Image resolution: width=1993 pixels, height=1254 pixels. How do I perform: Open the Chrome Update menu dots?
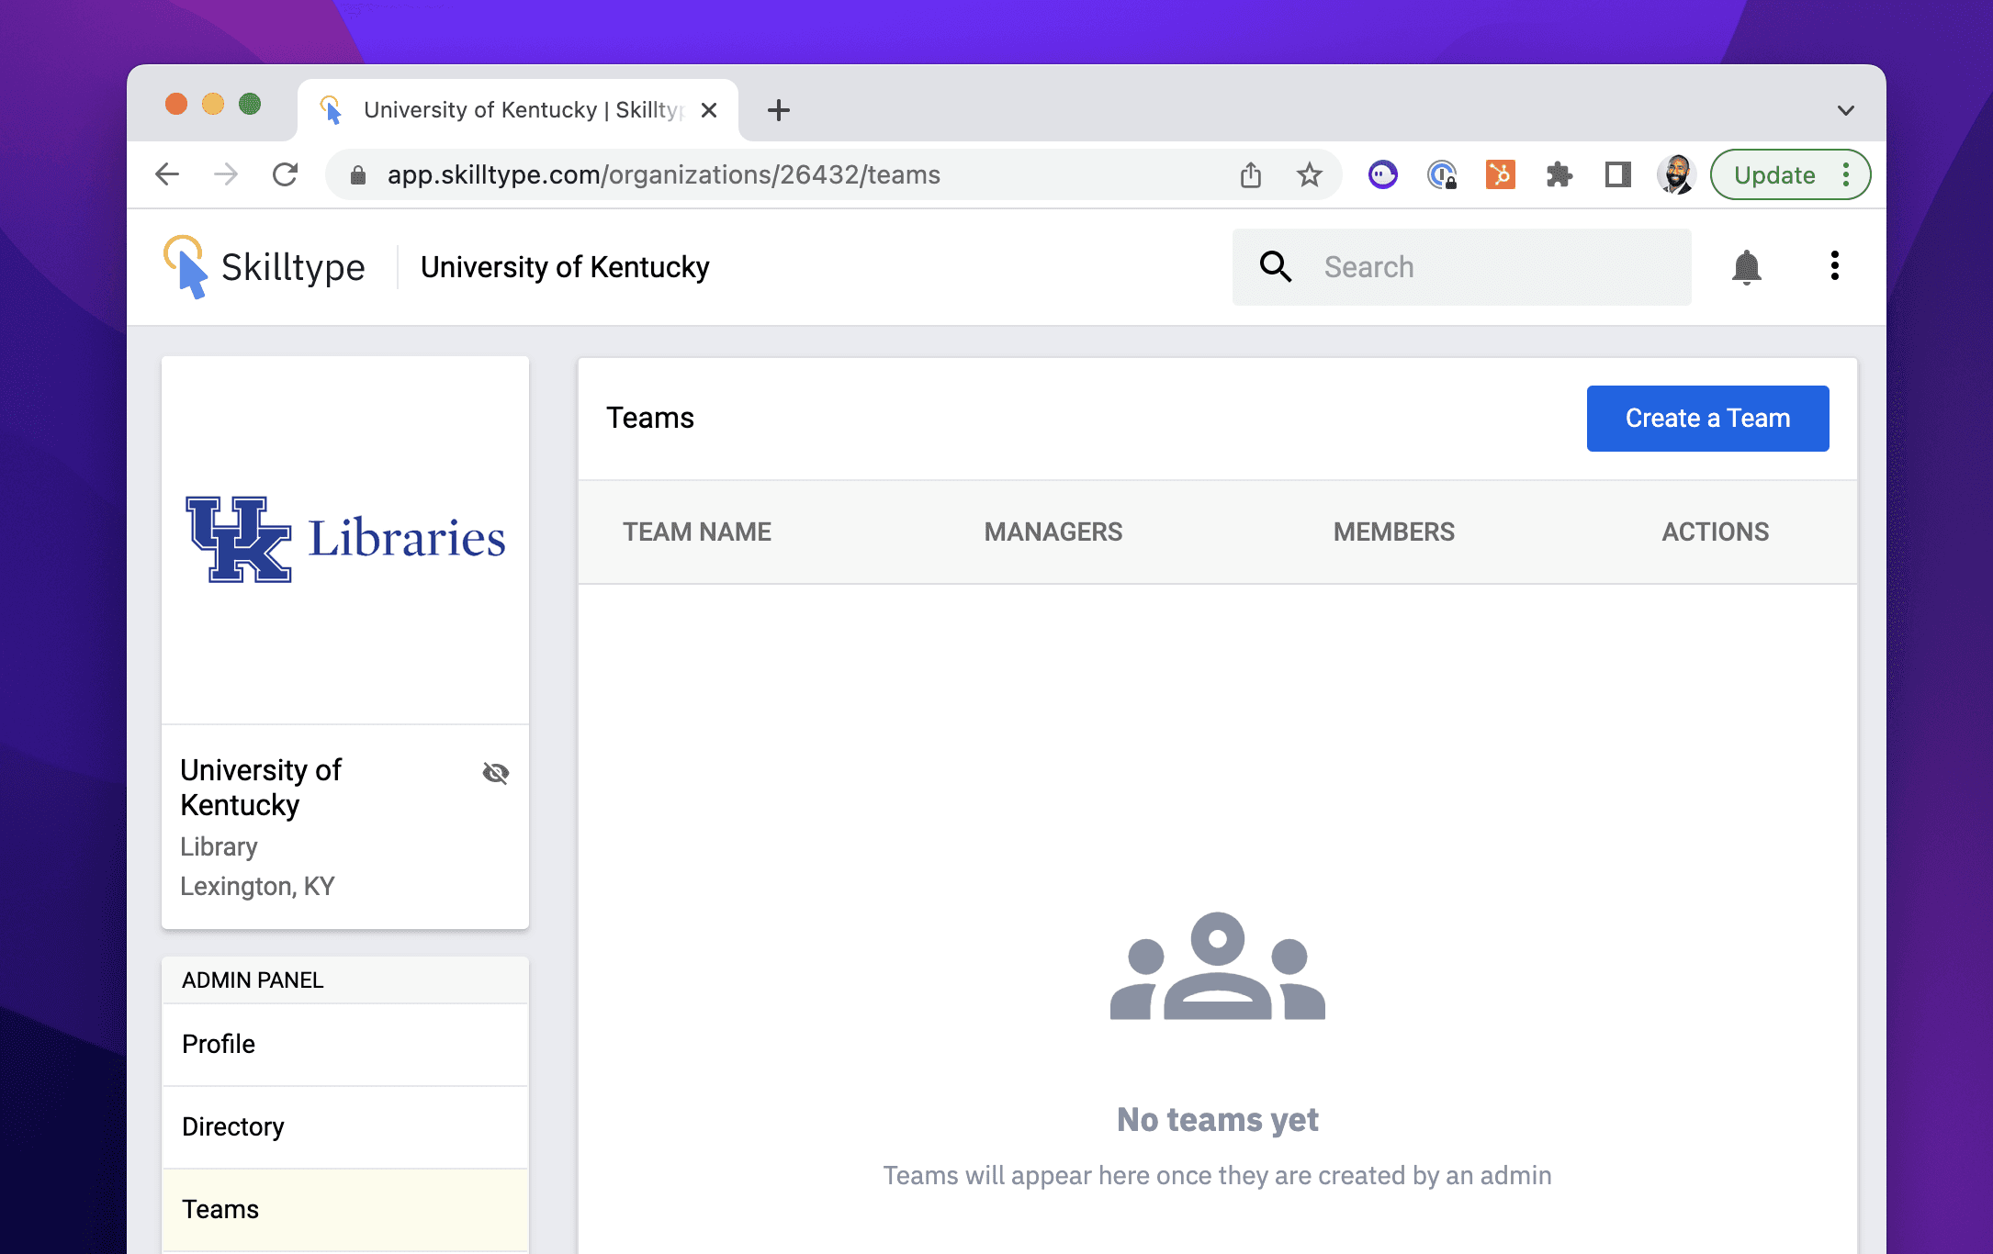click(x=1846, y=174)
